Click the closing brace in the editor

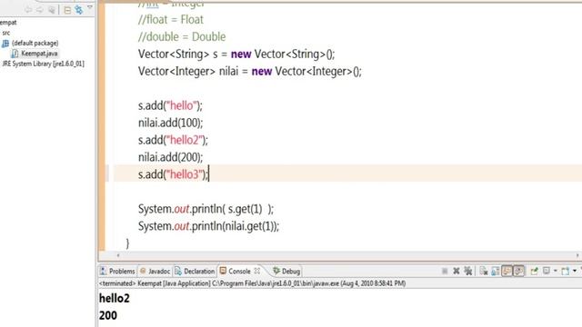(127, 243)
